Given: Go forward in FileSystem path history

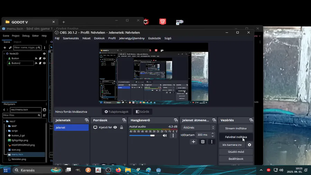Looking at the screenshot, I should pos(8,110).
